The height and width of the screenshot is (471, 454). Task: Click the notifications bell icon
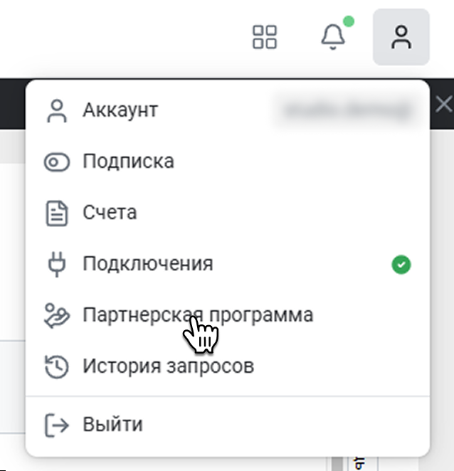[332, 37]
